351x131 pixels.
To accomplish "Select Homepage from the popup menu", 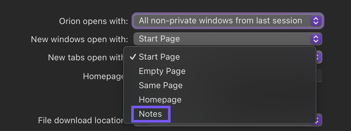I will pyautogui.click(x=160, y=100).
